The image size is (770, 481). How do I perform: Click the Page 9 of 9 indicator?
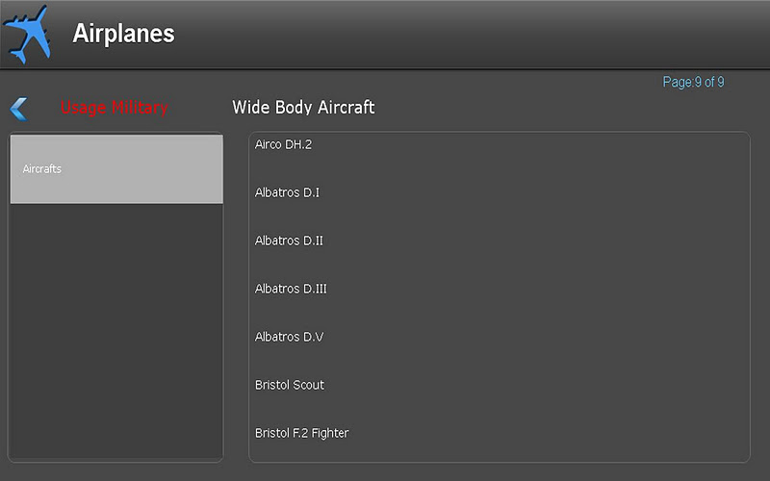click(x=693, y=82)
